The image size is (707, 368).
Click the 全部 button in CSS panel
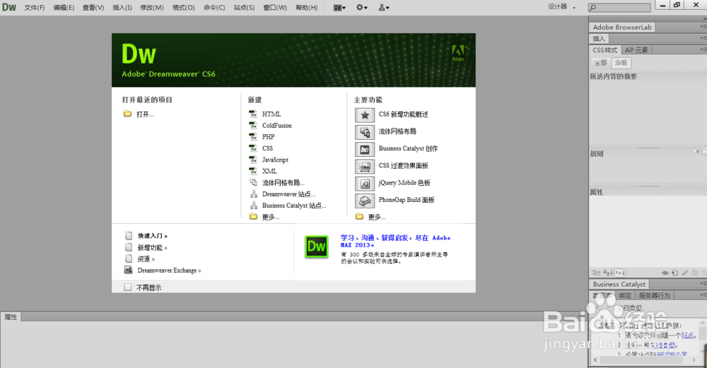tap(600, 63)
